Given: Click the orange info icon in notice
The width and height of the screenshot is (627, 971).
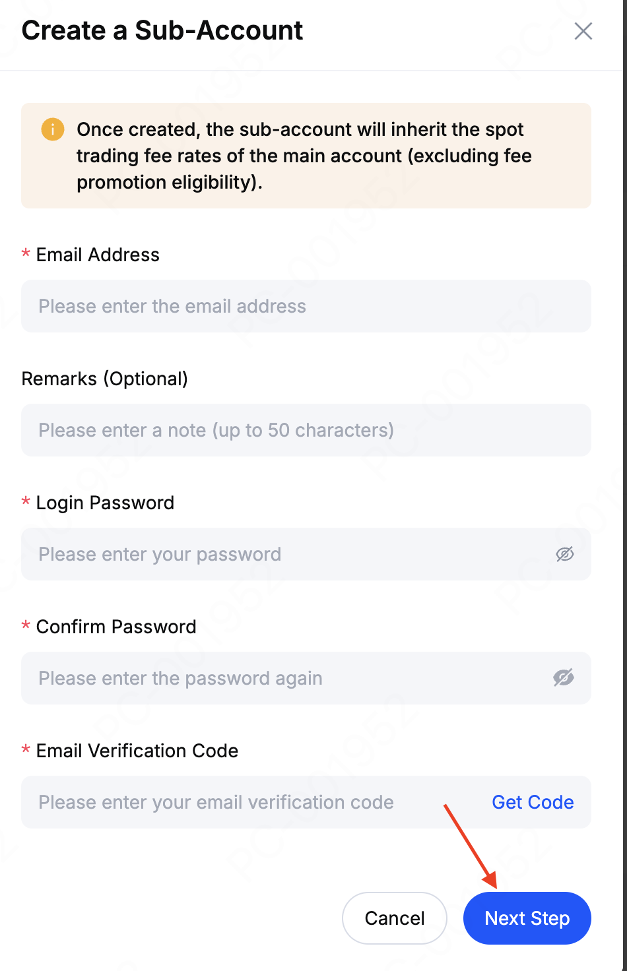Looking at the screenshot, I should 53,129.
